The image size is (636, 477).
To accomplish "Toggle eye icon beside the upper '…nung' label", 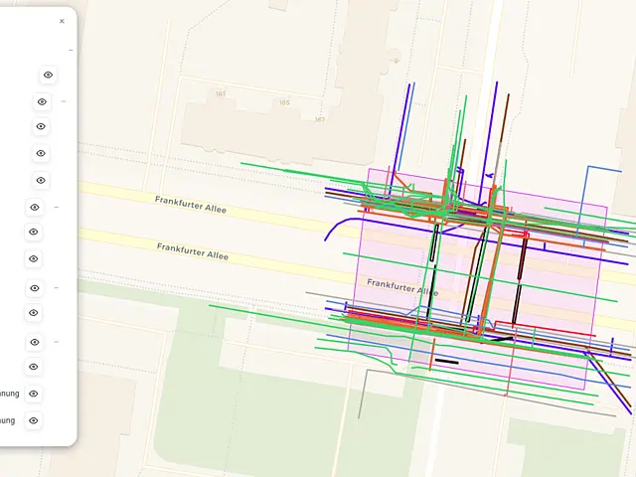I will [33, 394].
